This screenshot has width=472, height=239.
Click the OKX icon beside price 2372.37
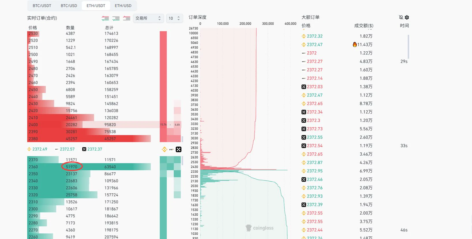pos(84,149)
